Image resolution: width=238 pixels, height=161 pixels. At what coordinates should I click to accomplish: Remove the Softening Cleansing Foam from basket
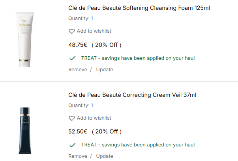pos(78,70)
